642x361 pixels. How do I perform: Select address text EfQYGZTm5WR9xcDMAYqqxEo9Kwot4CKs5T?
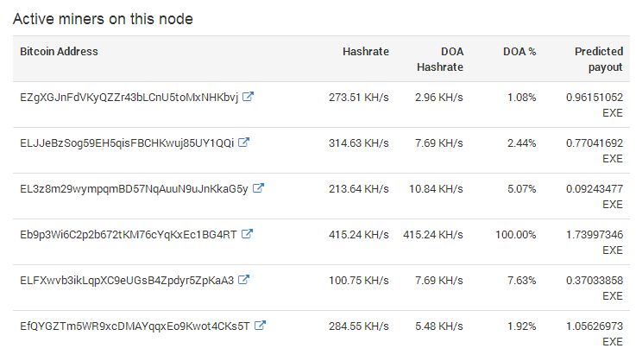[x=135, y=326]
